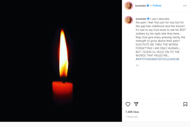Click the 1 HOUR AGO post timestamp
190x127 pixels.
tap(132, 117)
